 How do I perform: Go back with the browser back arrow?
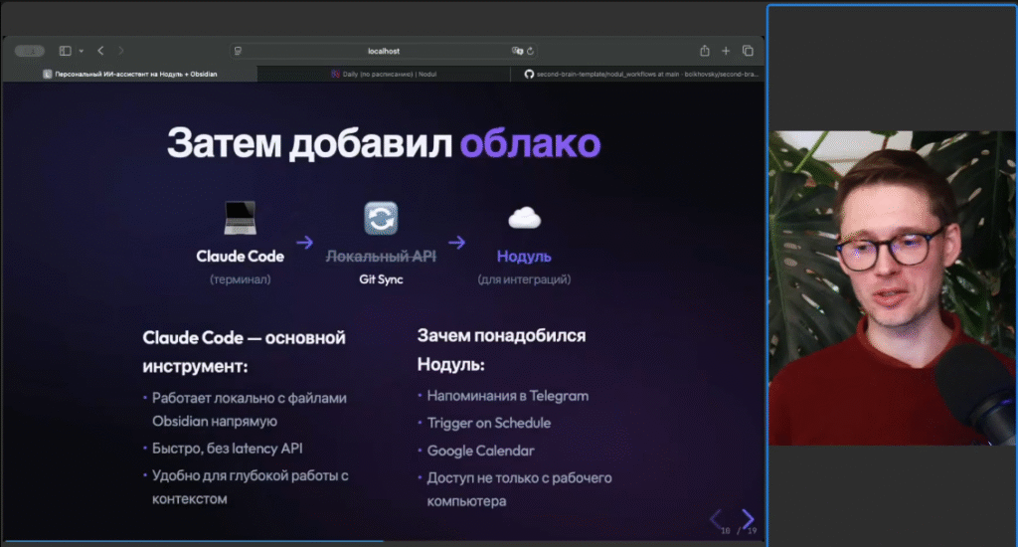[x=100, y=51]
